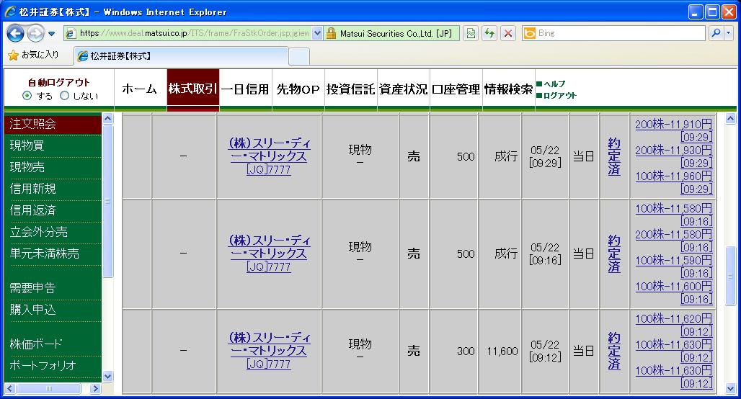Click the Refresh page icon
The height and width of the screenshot is (399, 741).
click(x=490, y=33)
